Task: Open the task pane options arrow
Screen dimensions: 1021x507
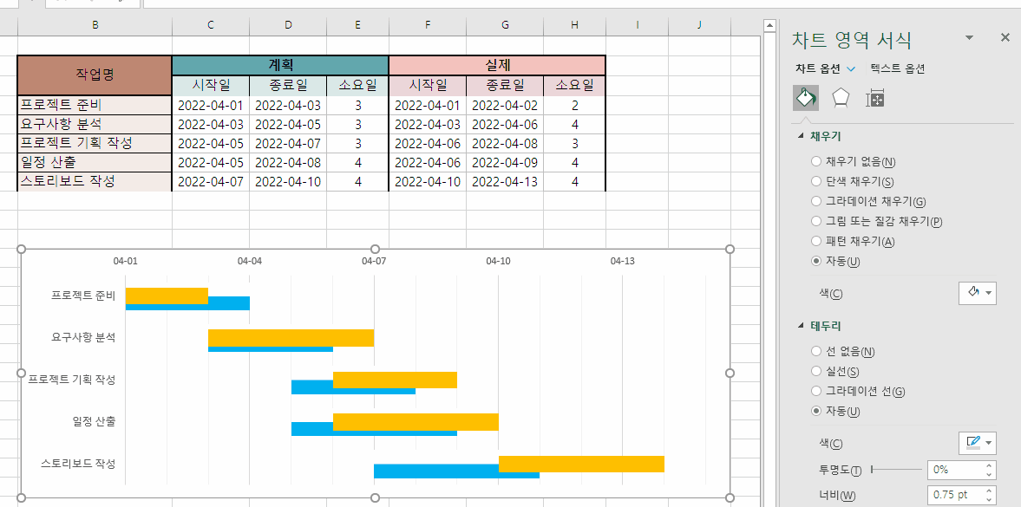Action: click(970, 38)
